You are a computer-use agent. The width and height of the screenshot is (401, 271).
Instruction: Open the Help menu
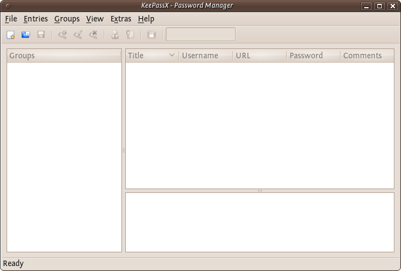pos(146,19)
